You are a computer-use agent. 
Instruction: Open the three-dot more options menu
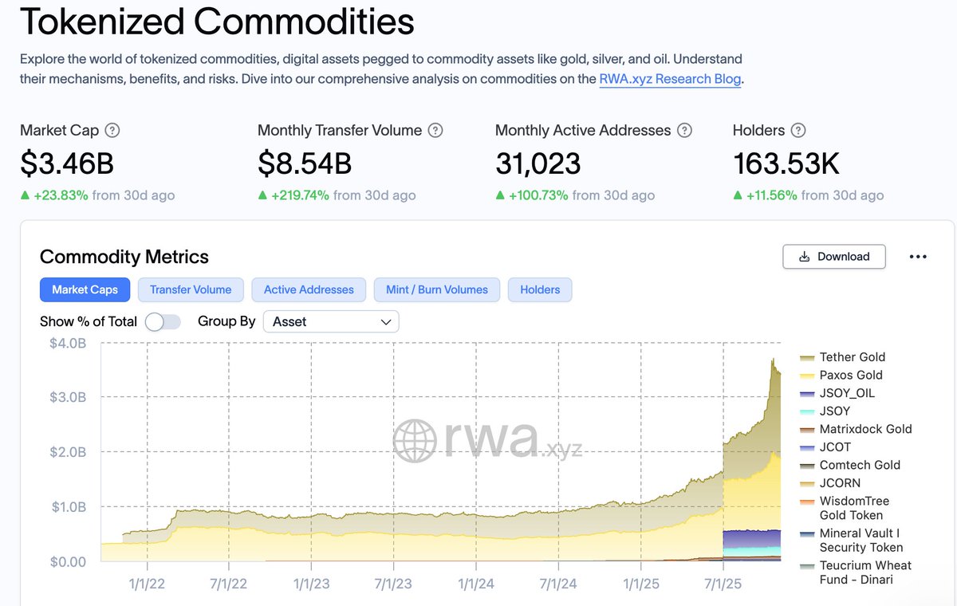(x=918, y=257)
